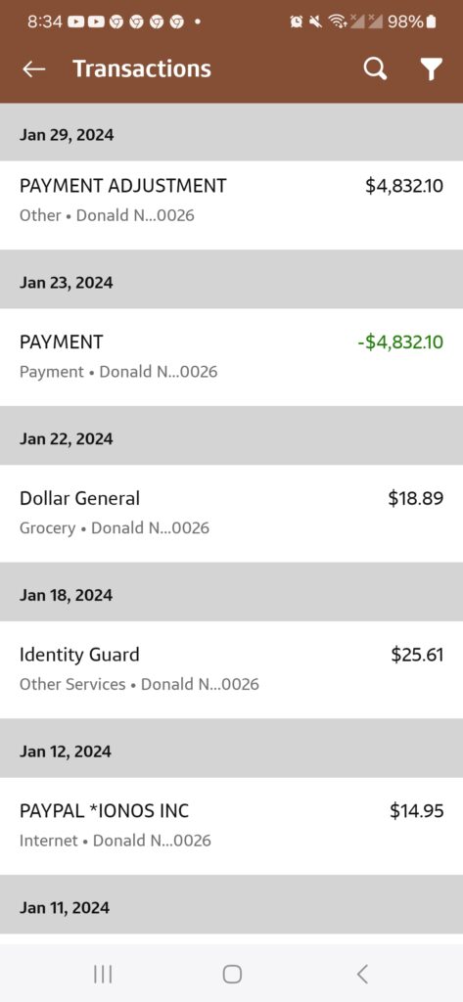
Task: Open the transaction search magnifier
Action: 375,69
